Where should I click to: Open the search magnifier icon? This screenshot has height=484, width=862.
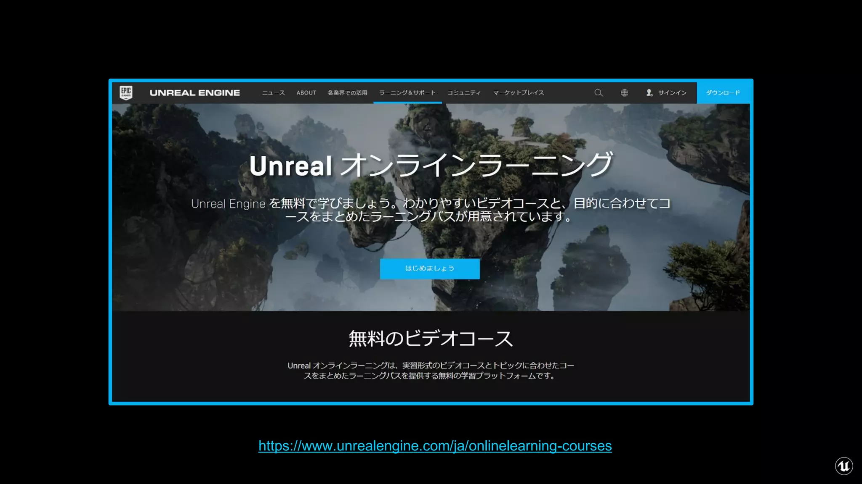pyautogui.click(x=599, y=93)
